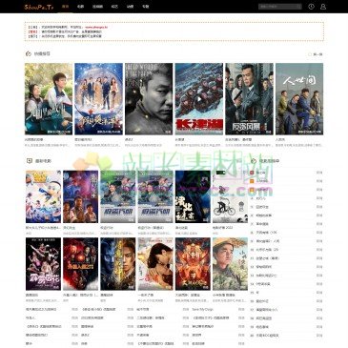348x348 pixels.
Task: Open the red www.shoupa.tv link in notice
Action: coord(96,28)
